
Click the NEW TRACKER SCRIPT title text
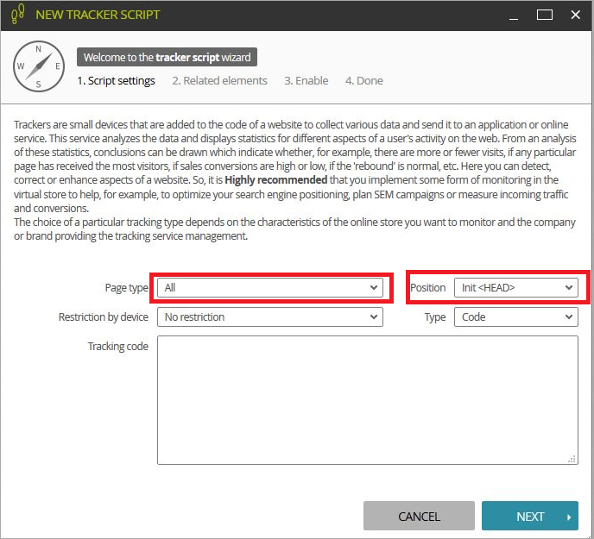[98, 15]
